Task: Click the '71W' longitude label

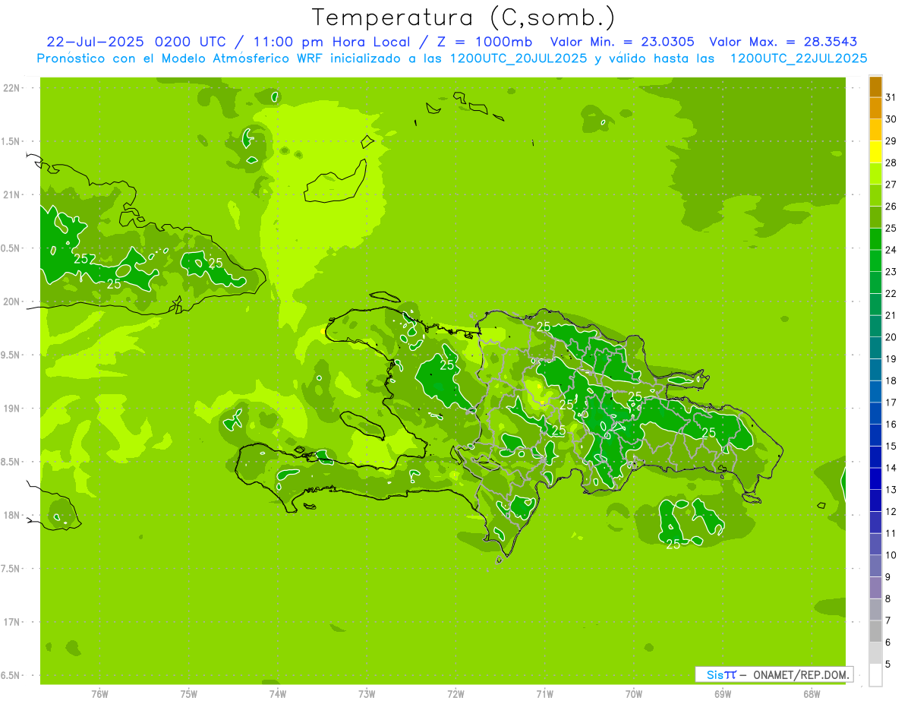Action: [544, 694]
